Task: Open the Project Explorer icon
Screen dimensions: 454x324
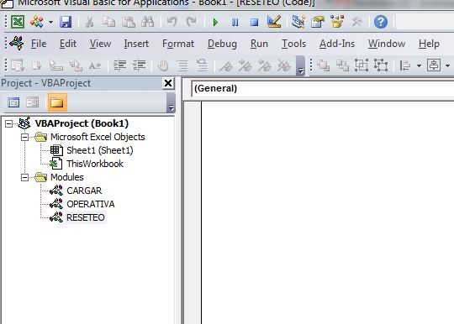Action: tap(298, 22)
